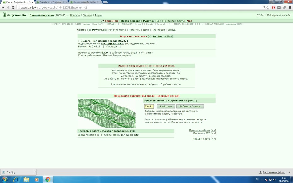Image resolution: width=293 pixels, height=183 pixels.
Task: Click the red Opera-style extension icon
Action: click(273, 8)
